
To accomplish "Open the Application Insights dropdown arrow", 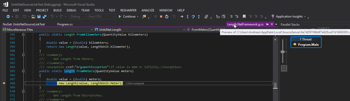I will (x=305, y=16).
